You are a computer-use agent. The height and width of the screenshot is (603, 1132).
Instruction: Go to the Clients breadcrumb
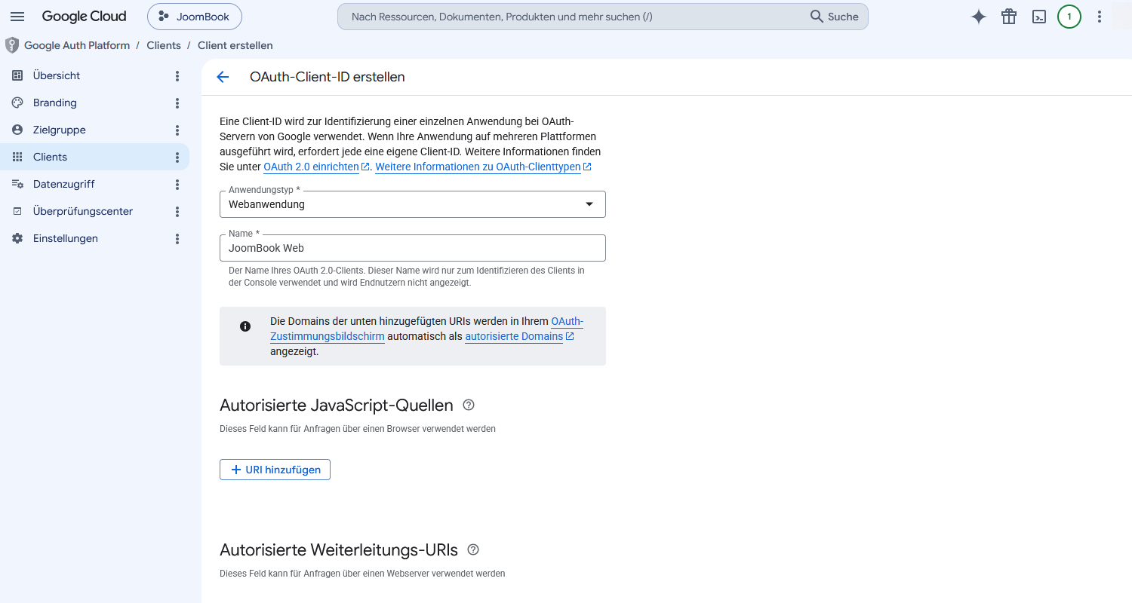pos(164,45)
